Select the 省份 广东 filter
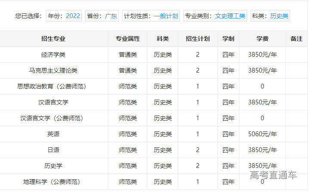The image size is (309, 192). point(101,16)
